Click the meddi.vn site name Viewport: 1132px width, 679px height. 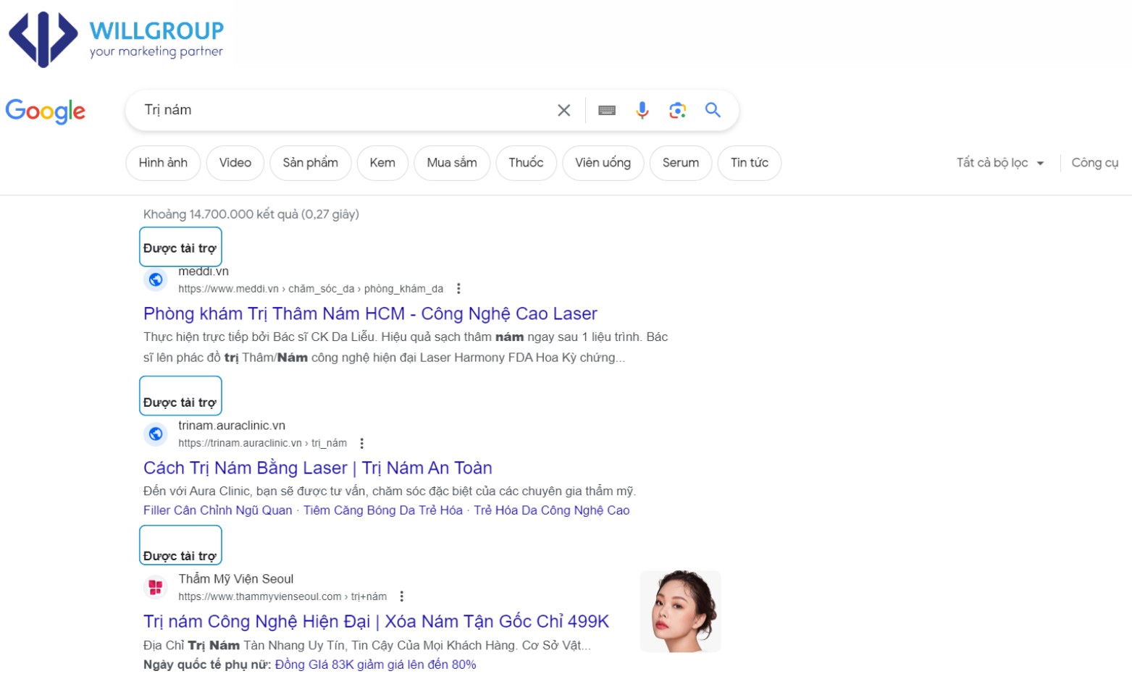tap(204, 271)
